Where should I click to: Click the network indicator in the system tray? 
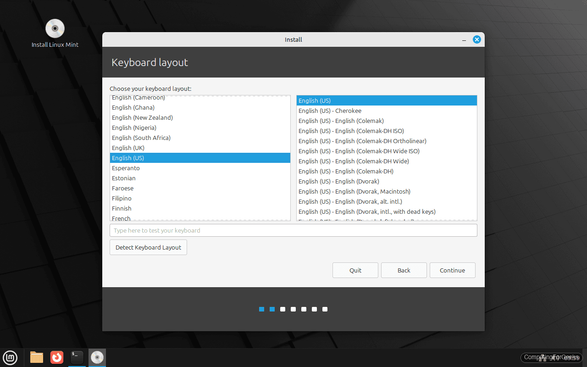coord(543,357)
